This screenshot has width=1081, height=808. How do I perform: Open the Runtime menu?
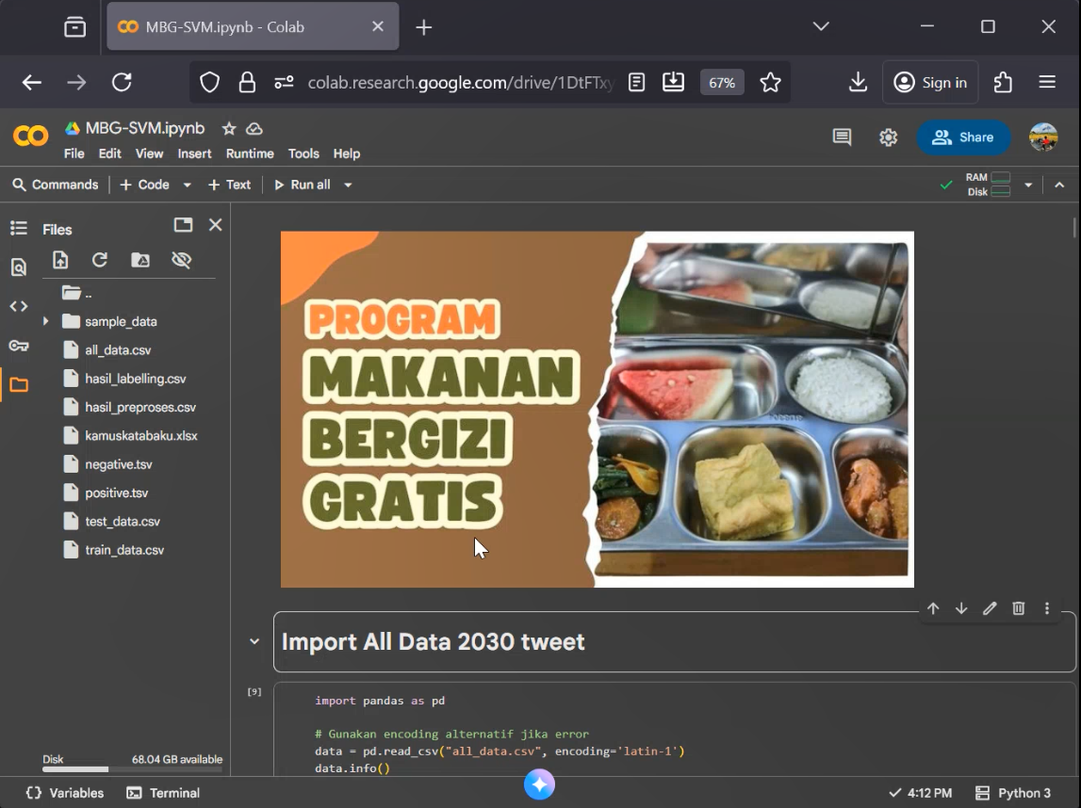pyautogui.click(x=249, y=153)
